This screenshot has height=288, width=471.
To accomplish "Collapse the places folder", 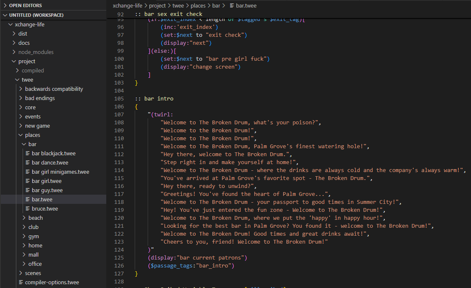I will click(x=32, y=135).
